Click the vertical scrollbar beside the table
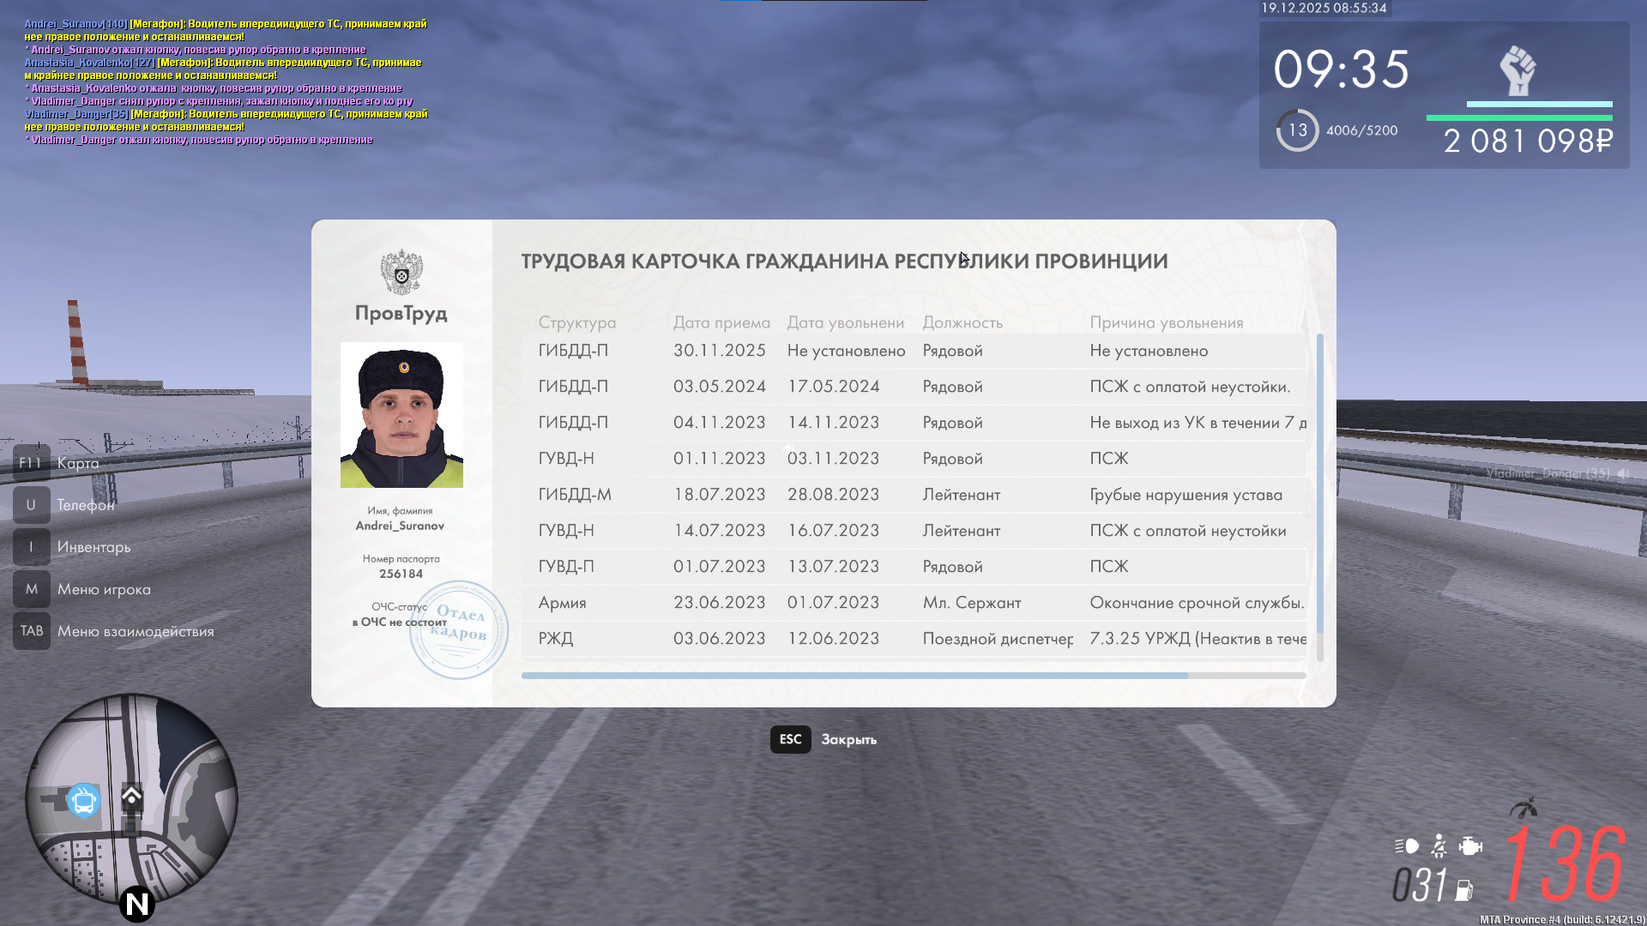This screenshot has width=1647, height=926. point(1319,484)
